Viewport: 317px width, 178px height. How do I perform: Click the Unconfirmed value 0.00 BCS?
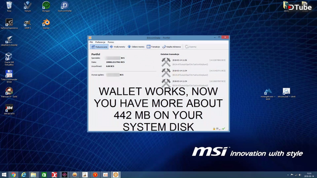110,66
